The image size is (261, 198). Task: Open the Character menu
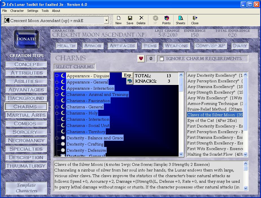[x=17, y=11]
